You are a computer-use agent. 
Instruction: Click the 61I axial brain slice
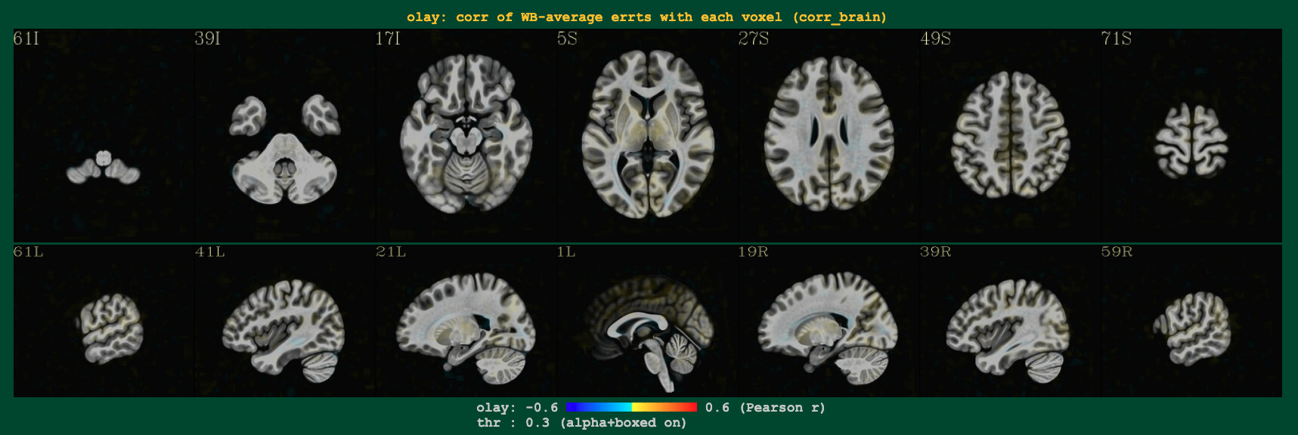pyautogui.click(x=104, y=168)
